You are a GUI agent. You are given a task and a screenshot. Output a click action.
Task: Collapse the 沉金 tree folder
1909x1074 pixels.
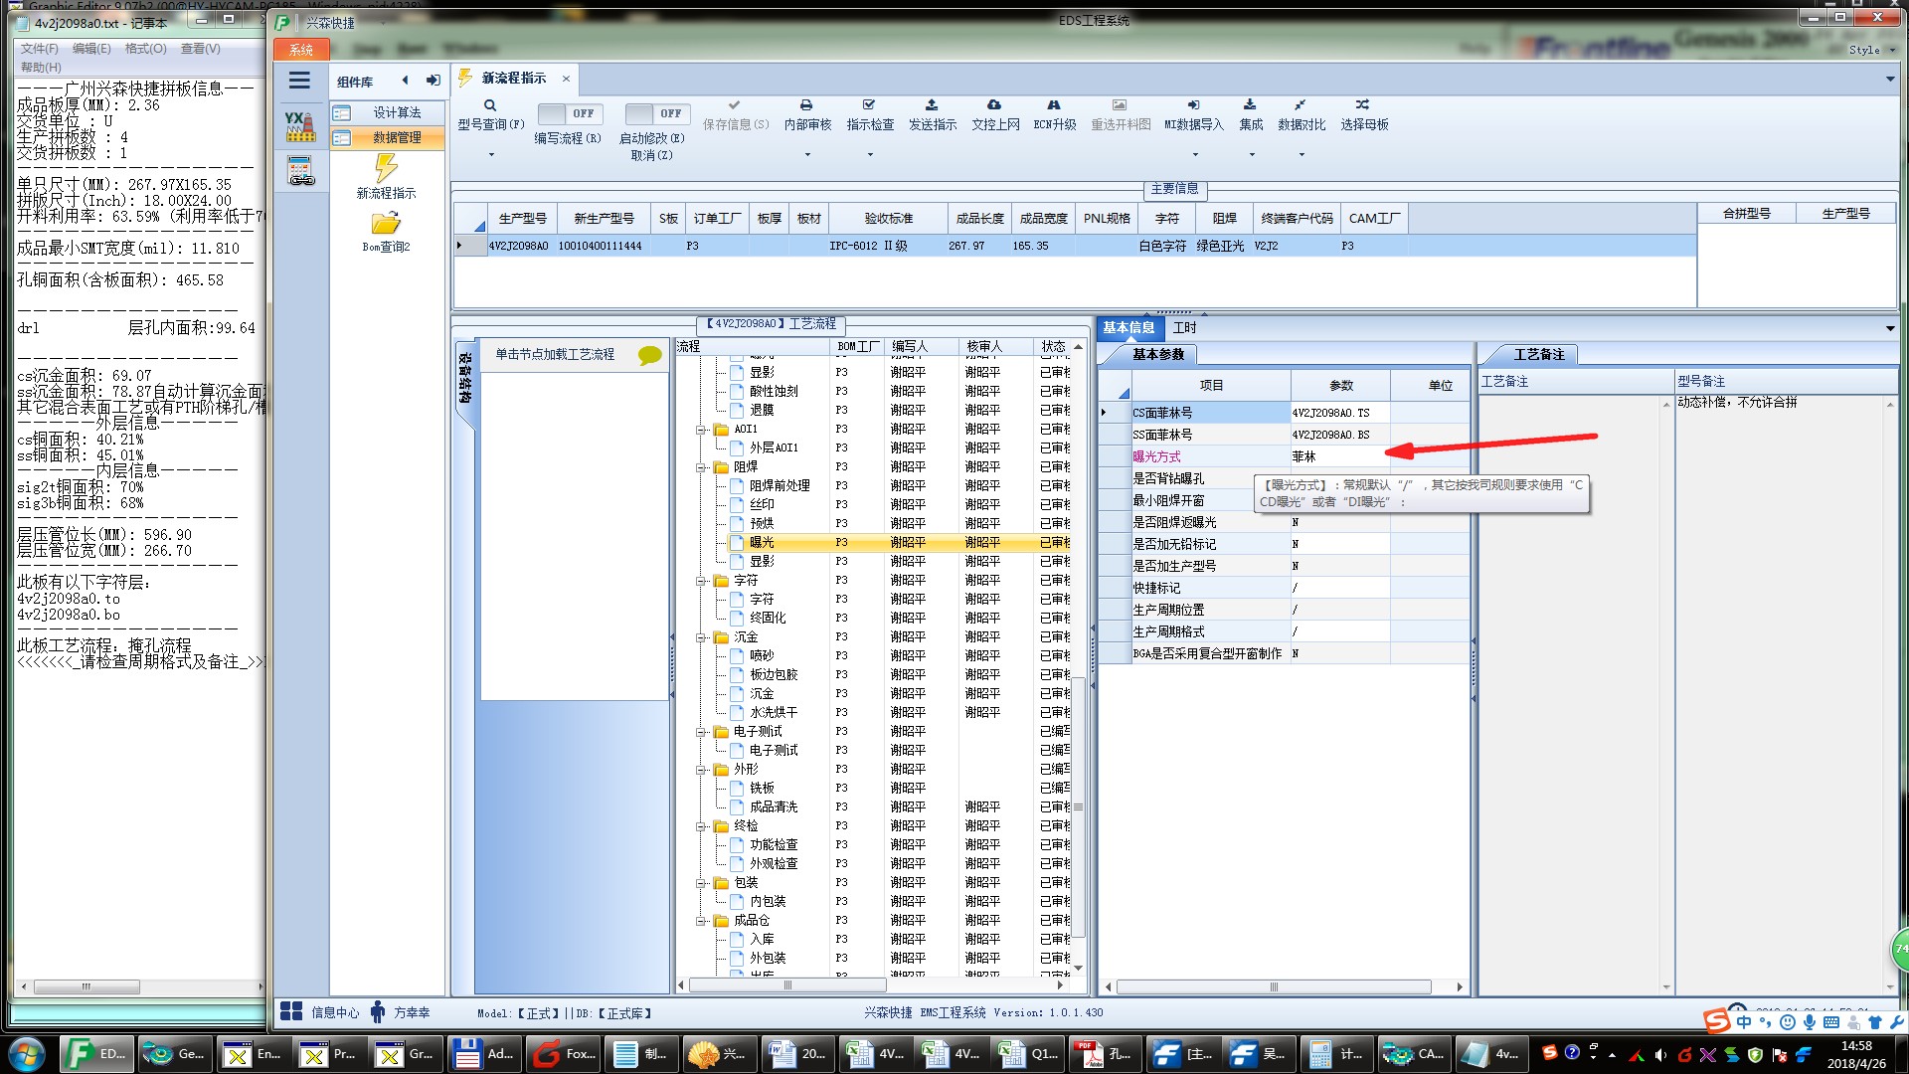click(x=701, y=637)
